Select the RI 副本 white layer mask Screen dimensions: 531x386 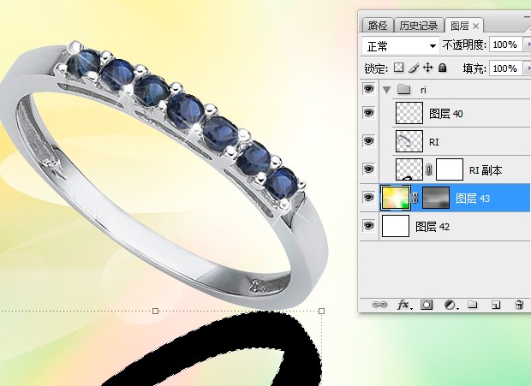point(450,169)
